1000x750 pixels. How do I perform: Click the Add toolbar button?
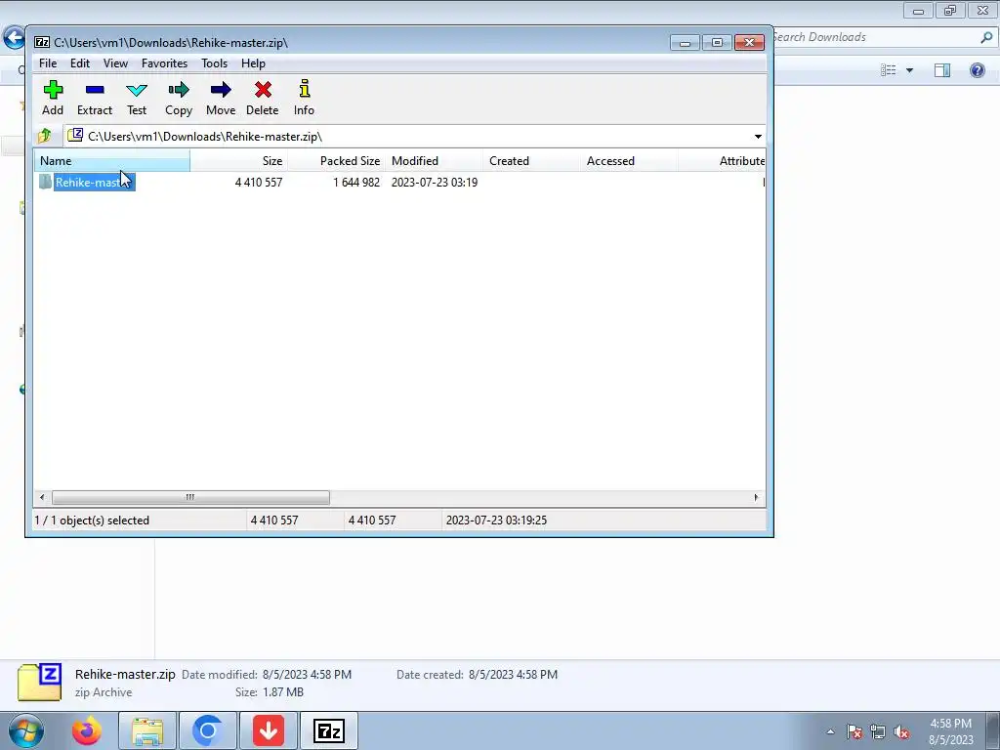(53, 98)
